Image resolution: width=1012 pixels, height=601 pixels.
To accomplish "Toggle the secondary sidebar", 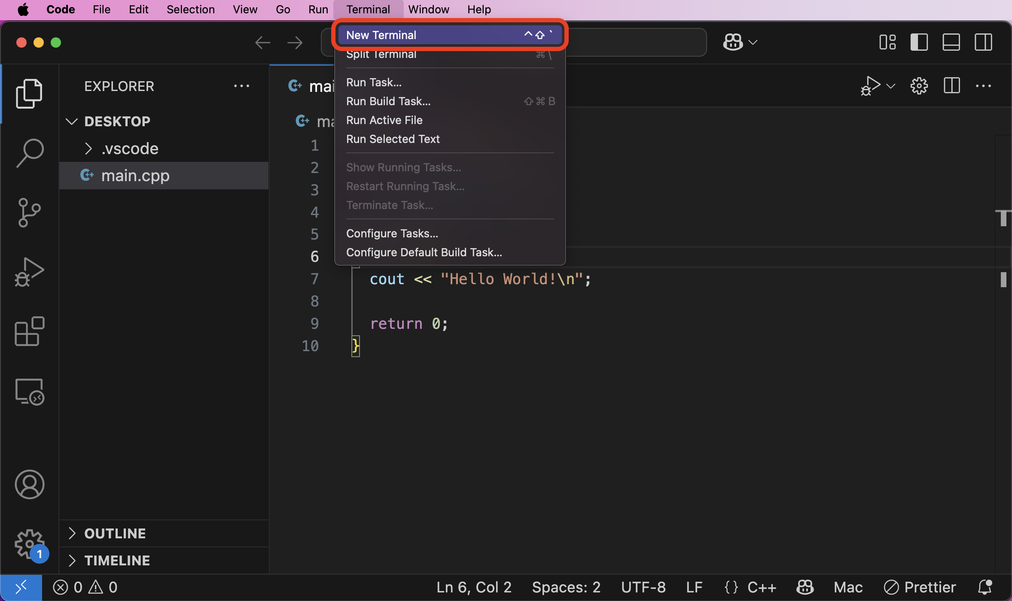I will [983, 42].
